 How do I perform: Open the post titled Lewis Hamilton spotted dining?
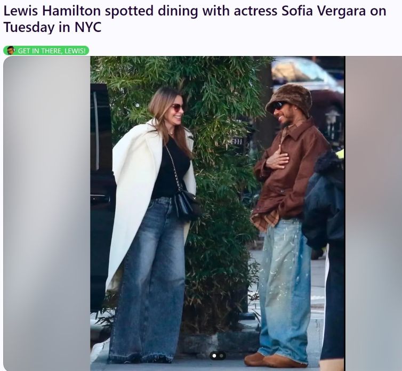(x=195, y=19)
